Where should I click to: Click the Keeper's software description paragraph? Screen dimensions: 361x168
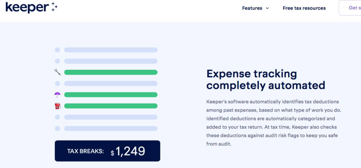[x=274, y=123]
